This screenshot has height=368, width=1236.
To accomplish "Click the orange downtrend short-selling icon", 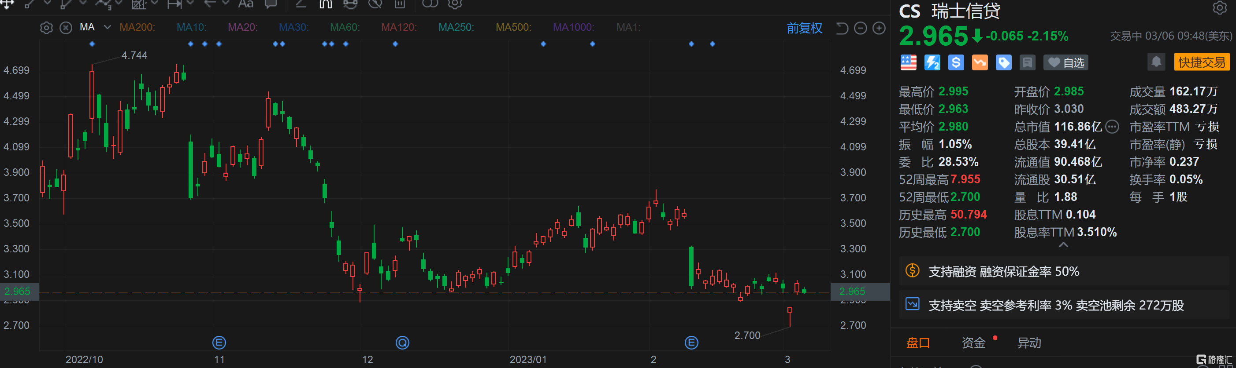I will click(979, 63).
